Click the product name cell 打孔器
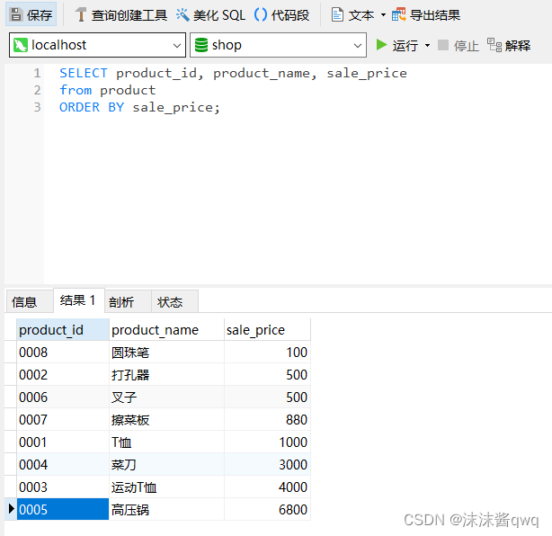This screenshot has width=552, height=536. (x=166, y=375)
